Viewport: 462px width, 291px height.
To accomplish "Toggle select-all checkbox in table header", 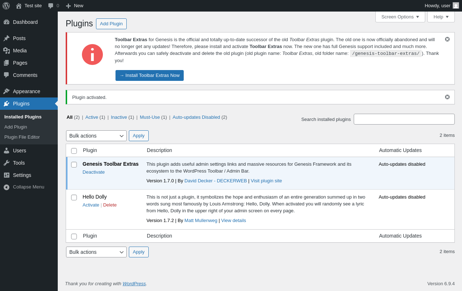I will (x=74, y=151).
